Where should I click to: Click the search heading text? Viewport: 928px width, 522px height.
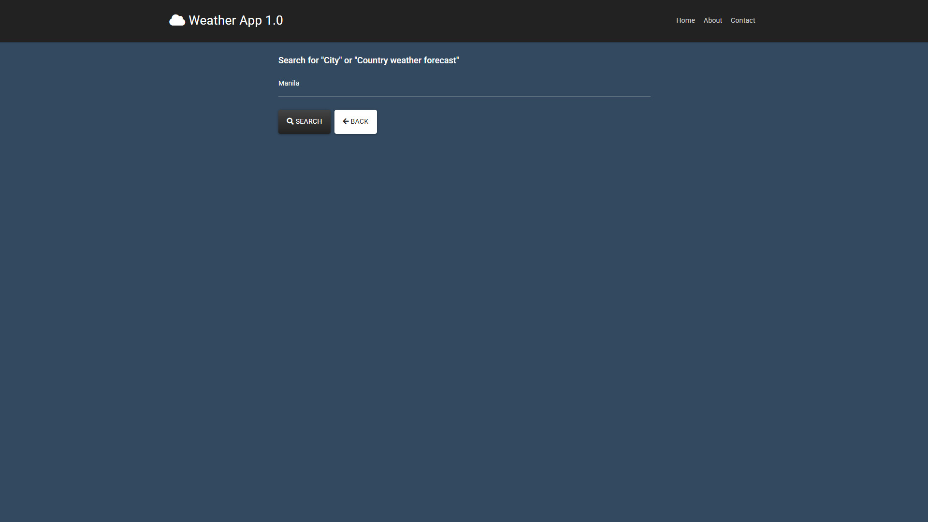(x=368, y=60)
